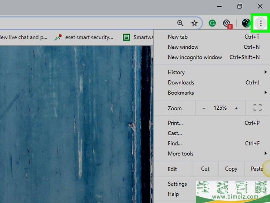Open the eset smart security bookmark

tap(84, 37)
